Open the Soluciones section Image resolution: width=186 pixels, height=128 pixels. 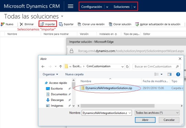(x=122, y=7)
